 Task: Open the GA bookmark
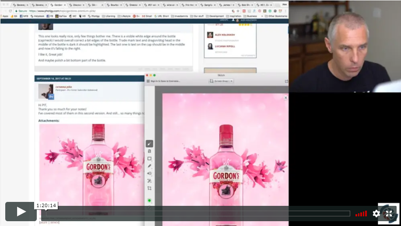pos(14,16)
